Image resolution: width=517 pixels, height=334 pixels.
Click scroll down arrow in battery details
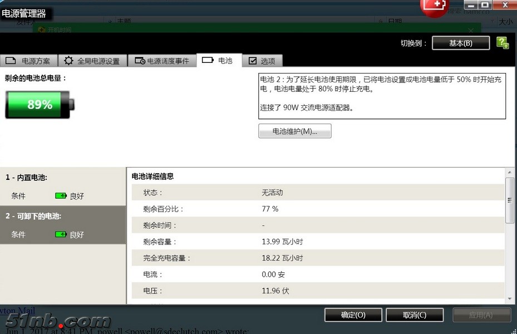509,298
